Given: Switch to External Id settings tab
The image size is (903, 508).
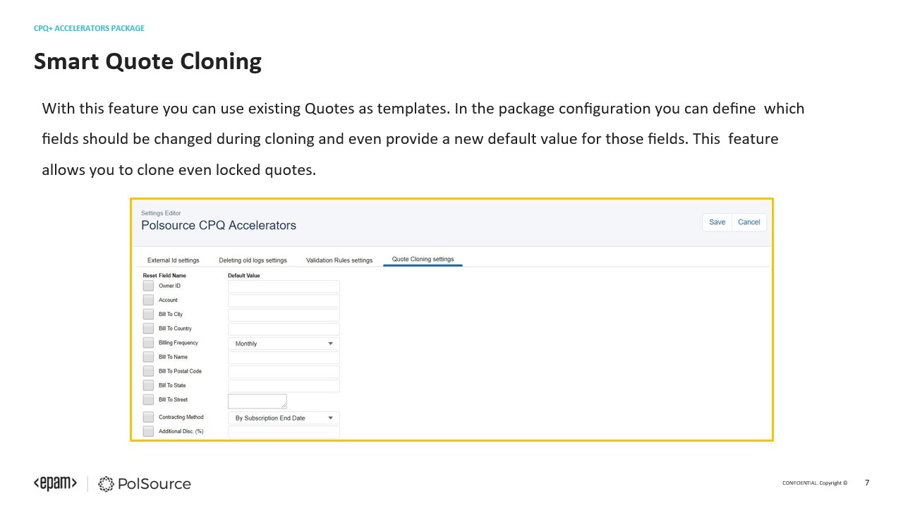Looking at the screenshot, I should 174,260.
